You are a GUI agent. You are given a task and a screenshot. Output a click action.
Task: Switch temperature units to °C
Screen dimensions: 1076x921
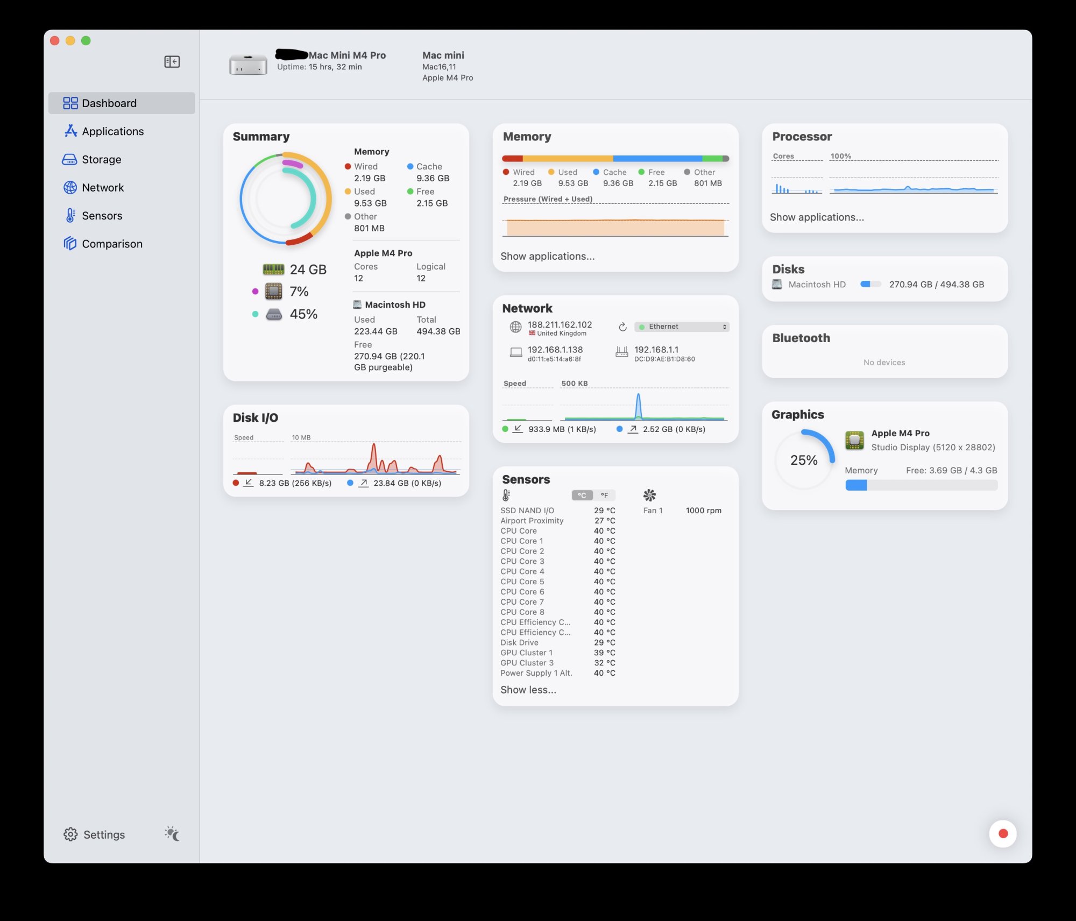[582, 495]
